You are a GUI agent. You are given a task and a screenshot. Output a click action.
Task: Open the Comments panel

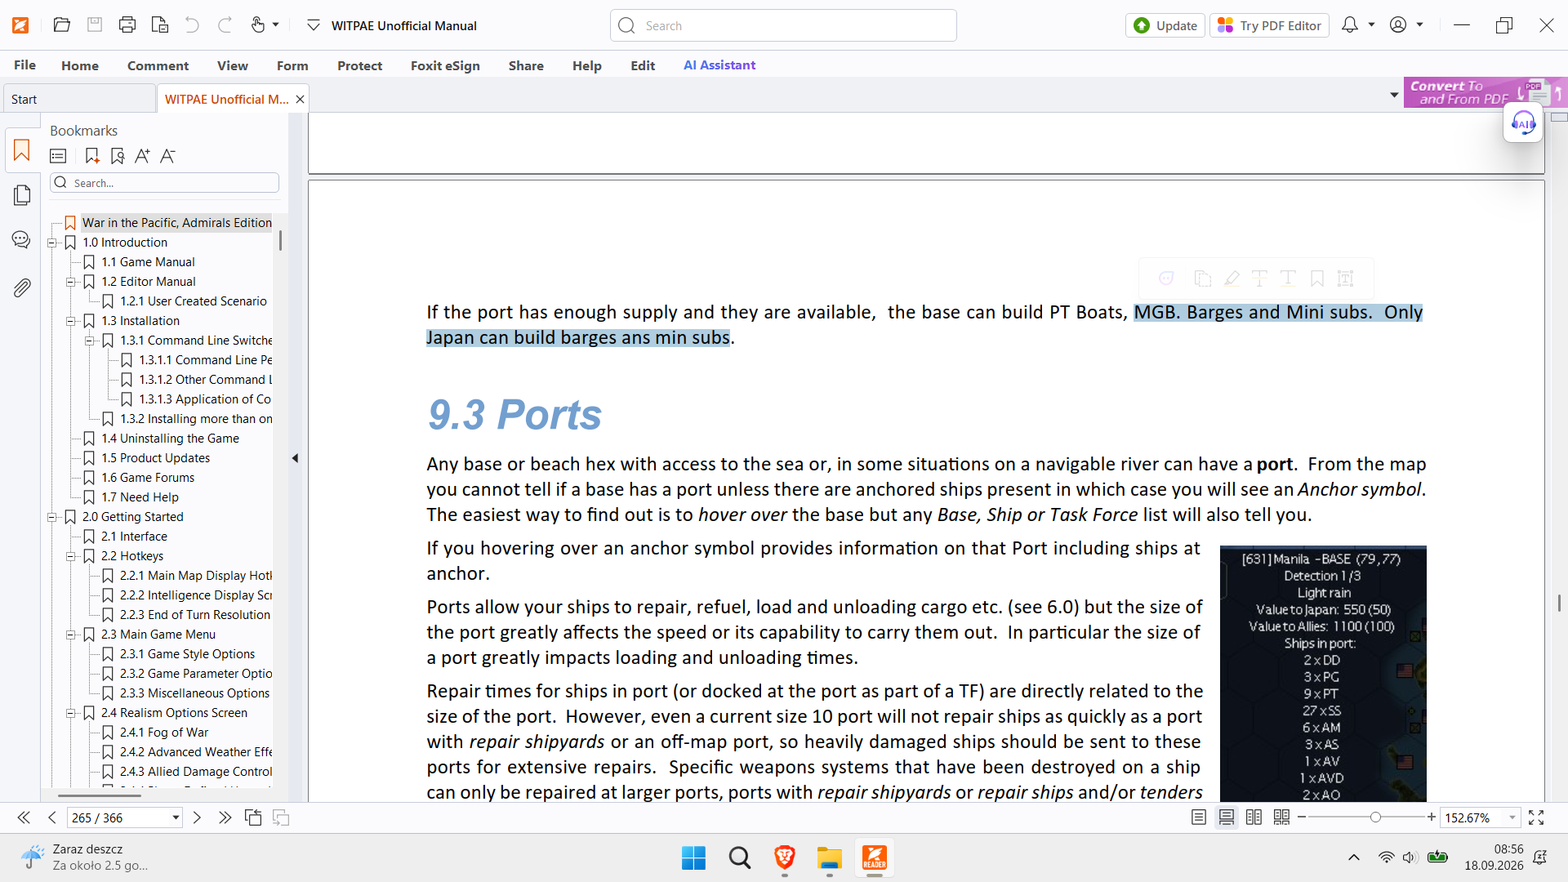tap(22, 240)
